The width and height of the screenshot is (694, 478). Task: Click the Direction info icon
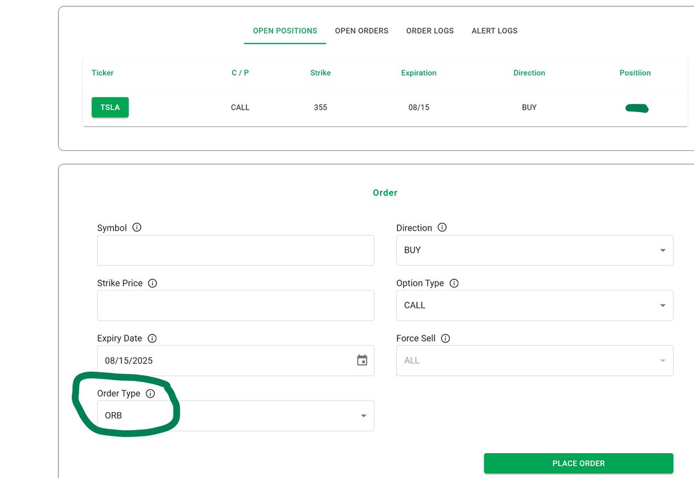(442, 228)
